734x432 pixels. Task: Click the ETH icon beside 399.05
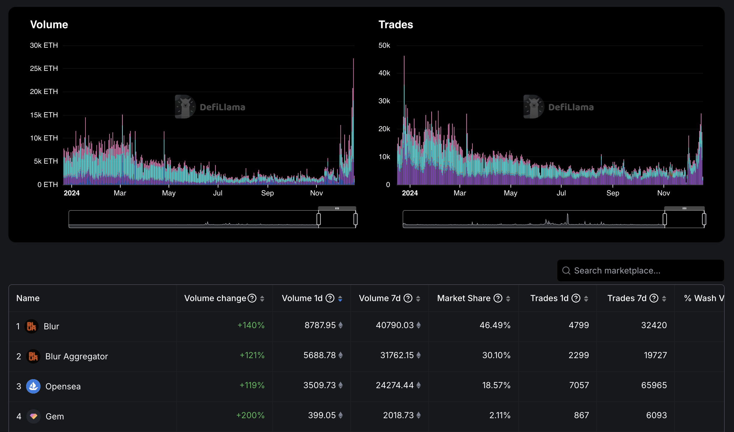340,415
